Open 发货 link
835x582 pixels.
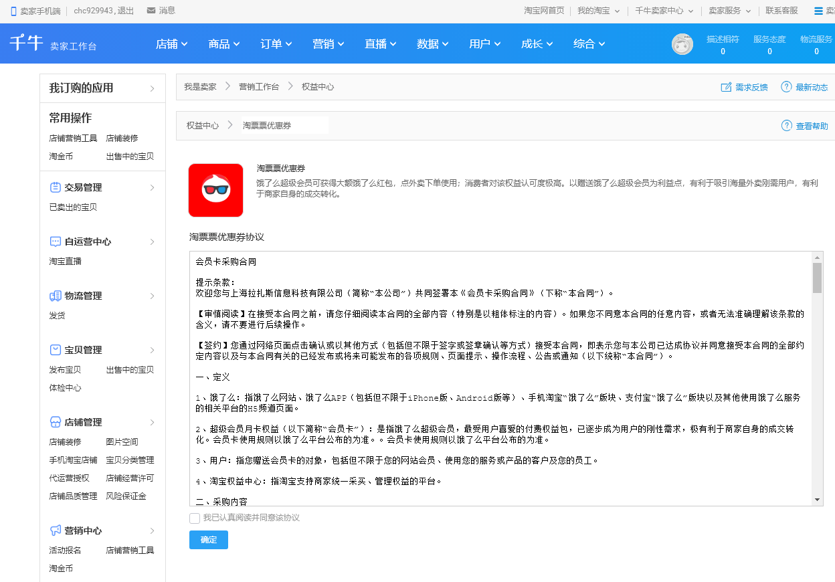(57, 316)
